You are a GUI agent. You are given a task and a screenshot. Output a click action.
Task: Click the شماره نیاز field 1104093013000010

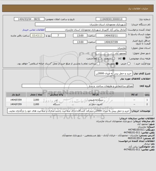pyautogui.click(x=111, y=19)
